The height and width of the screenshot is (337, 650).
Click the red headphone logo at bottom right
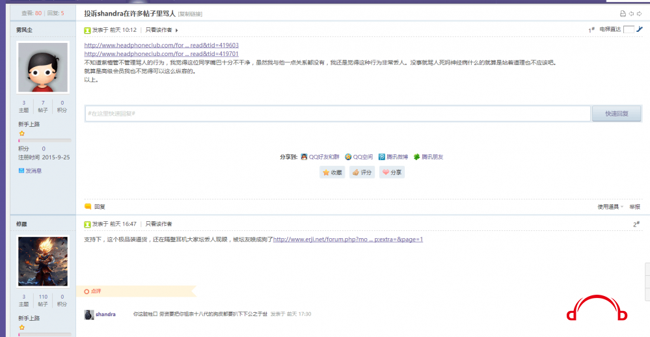pos(597,308)
